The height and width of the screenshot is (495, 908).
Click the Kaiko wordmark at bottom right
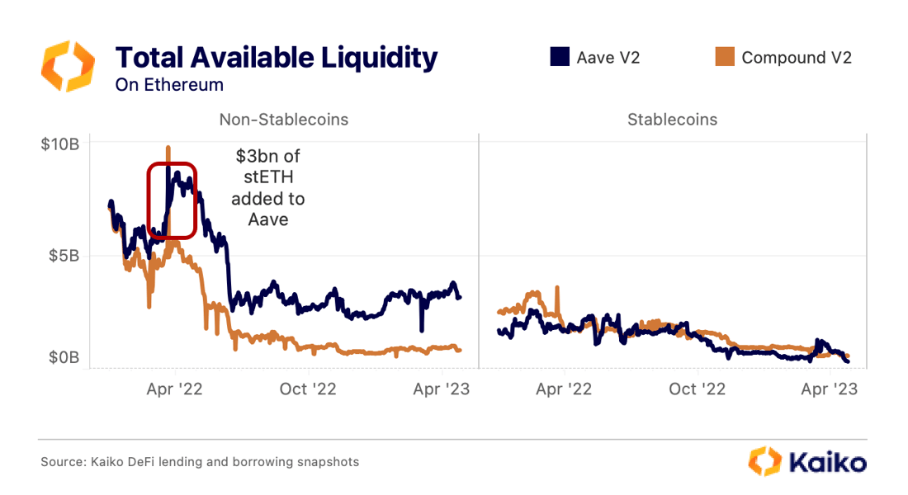tap(827, 462)
